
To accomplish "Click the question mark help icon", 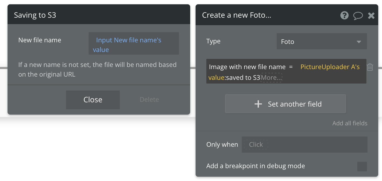I will point(344,15).
